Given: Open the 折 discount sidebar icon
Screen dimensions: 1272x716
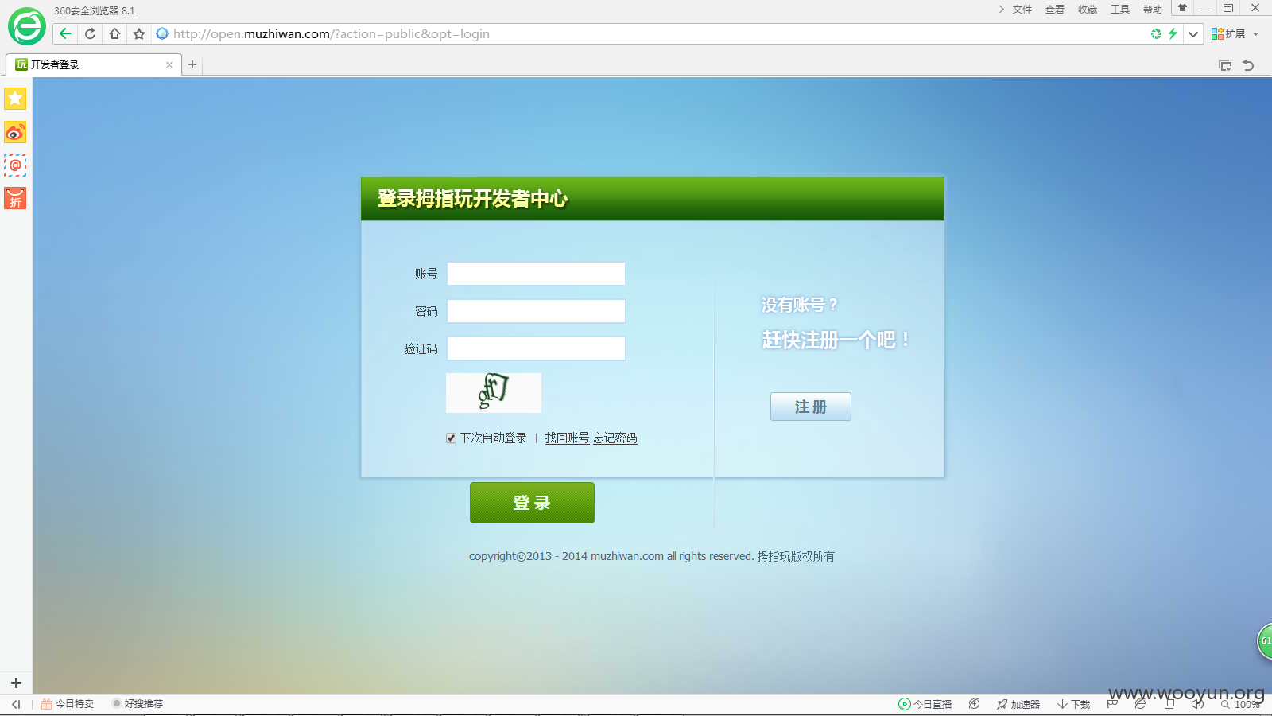Looking at the screenshot, I should tap(15, 198).
